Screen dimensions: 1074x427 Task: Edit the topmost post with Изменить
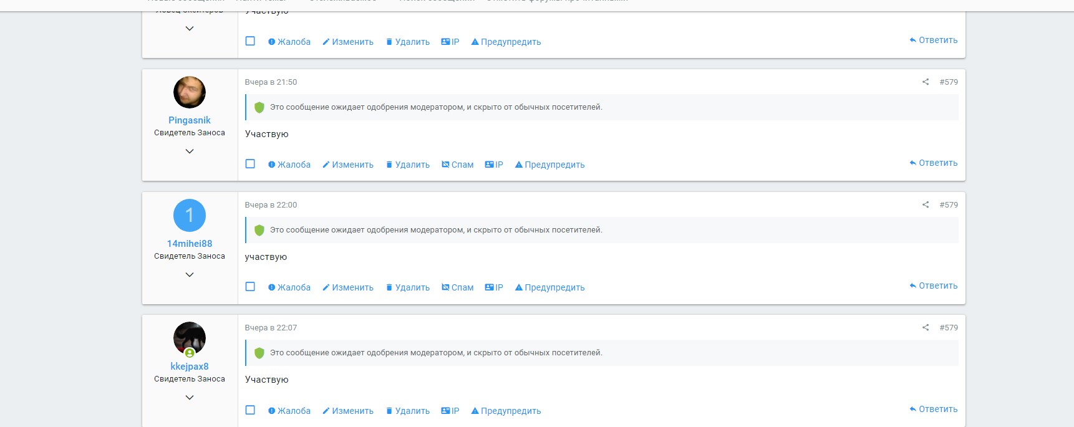point(348,42)
